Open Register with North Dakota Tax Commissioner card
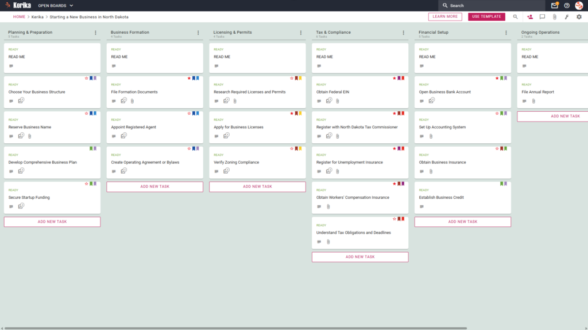The width and height of the screenshot is (588, 330). pyautogui.click(x=360, y=127)
